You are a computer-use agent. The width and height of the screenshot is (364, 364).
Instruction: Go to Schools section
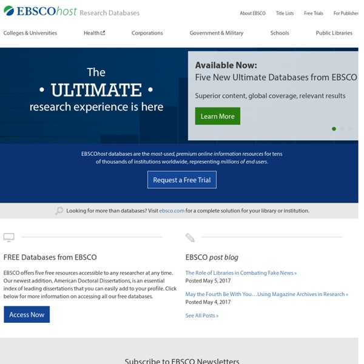point(280,33)
